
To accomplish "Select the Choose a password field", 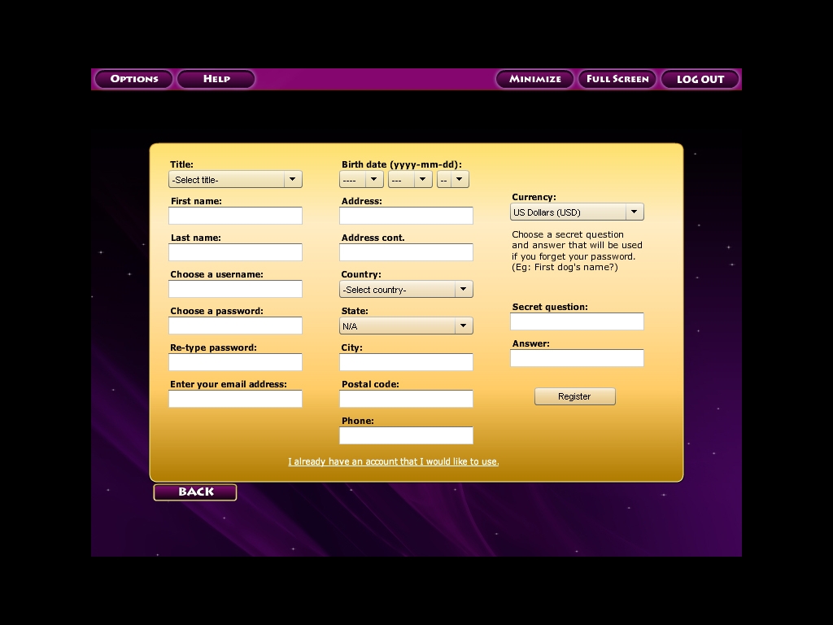I will point(235,326).
